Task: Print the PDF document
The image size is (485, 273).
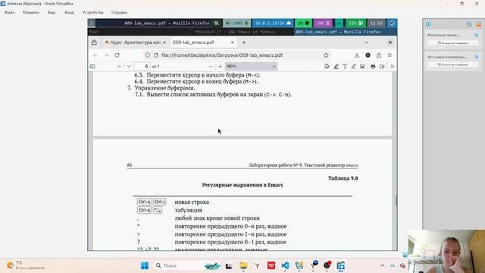Action: (373, 66)
